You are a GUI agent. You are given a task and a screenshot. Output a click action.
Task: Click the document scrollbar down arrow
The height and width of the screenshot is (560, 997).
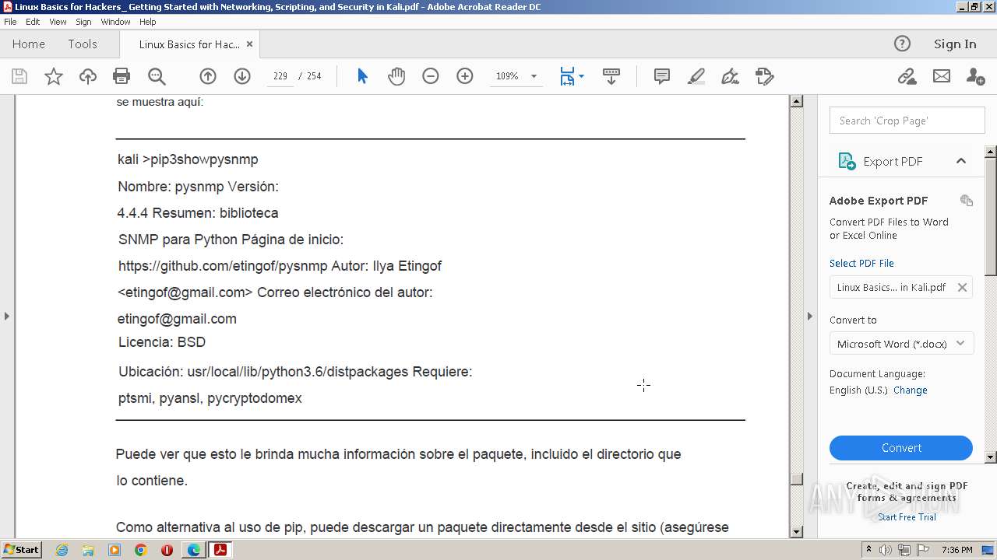[x=796, y=532]
